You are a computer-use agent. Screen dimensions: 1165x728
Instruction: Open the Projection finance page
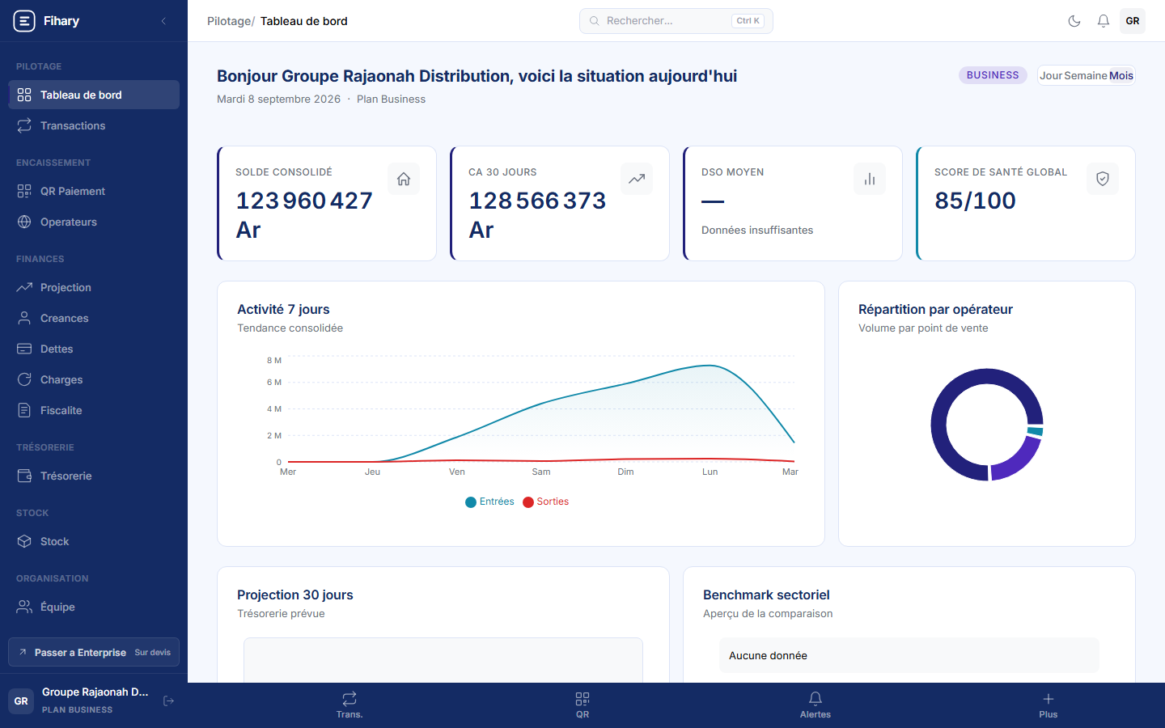coord(94,287)
